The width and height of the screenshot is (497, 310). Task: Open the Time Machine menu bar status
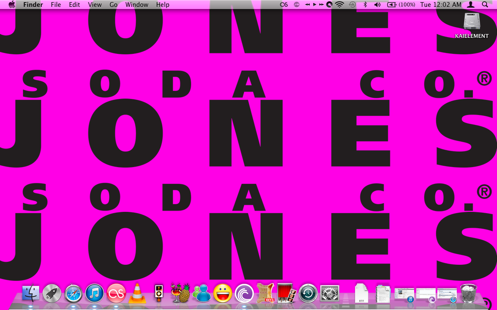pyautogui.click(x=352, y=4)
